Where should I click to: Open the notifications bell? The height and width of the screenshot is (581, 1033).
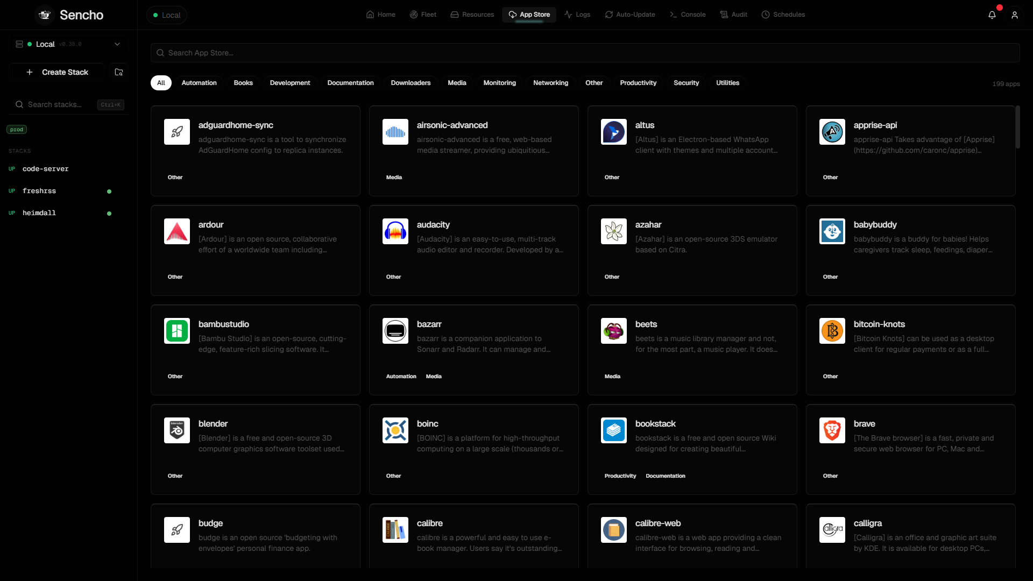(x=992, y=15)
